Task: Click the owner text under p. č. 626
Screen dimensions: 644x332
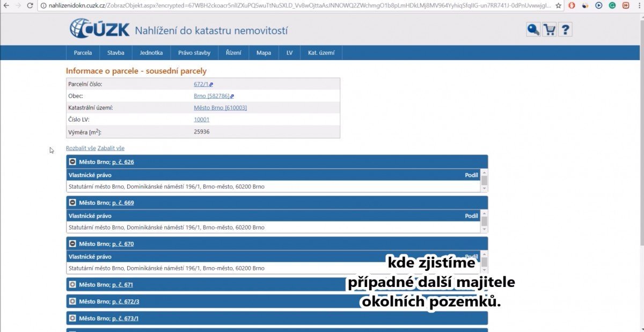Action: point(166,187)
